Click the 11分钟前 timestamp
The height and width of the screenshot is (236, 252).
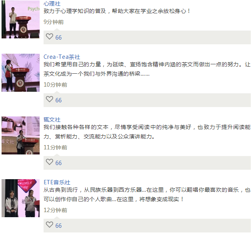55,147
